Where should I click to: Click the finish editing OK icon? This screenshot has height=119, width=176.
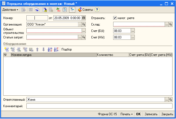pyautogui.click(x=31, y=49)
